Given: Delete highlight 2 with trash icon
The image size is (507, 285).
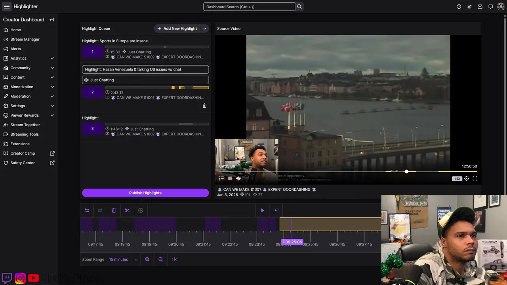Looking at the screenshot, I should (204, 106).
